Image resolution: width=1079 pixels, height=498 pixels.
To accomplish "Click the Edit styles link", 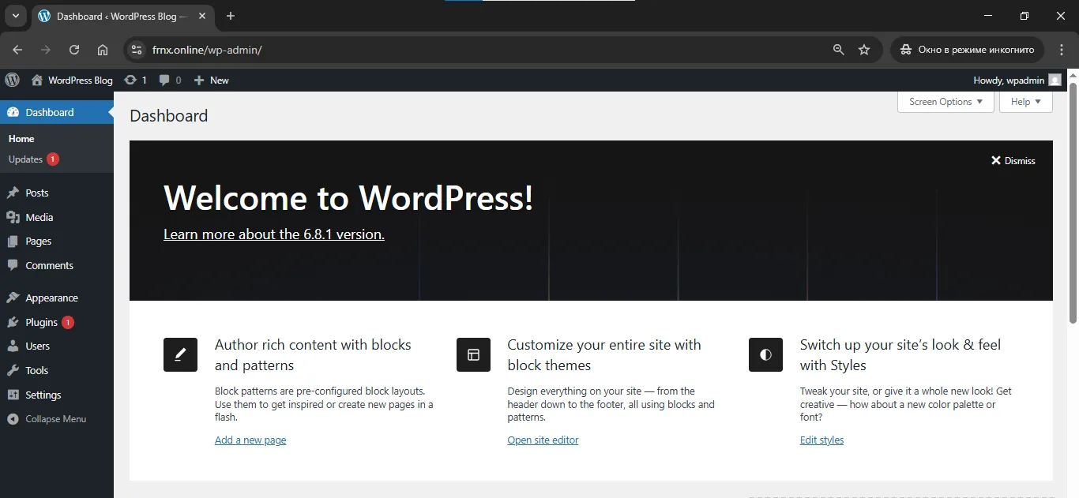I will pyautogui.click(x=821, y=440).
